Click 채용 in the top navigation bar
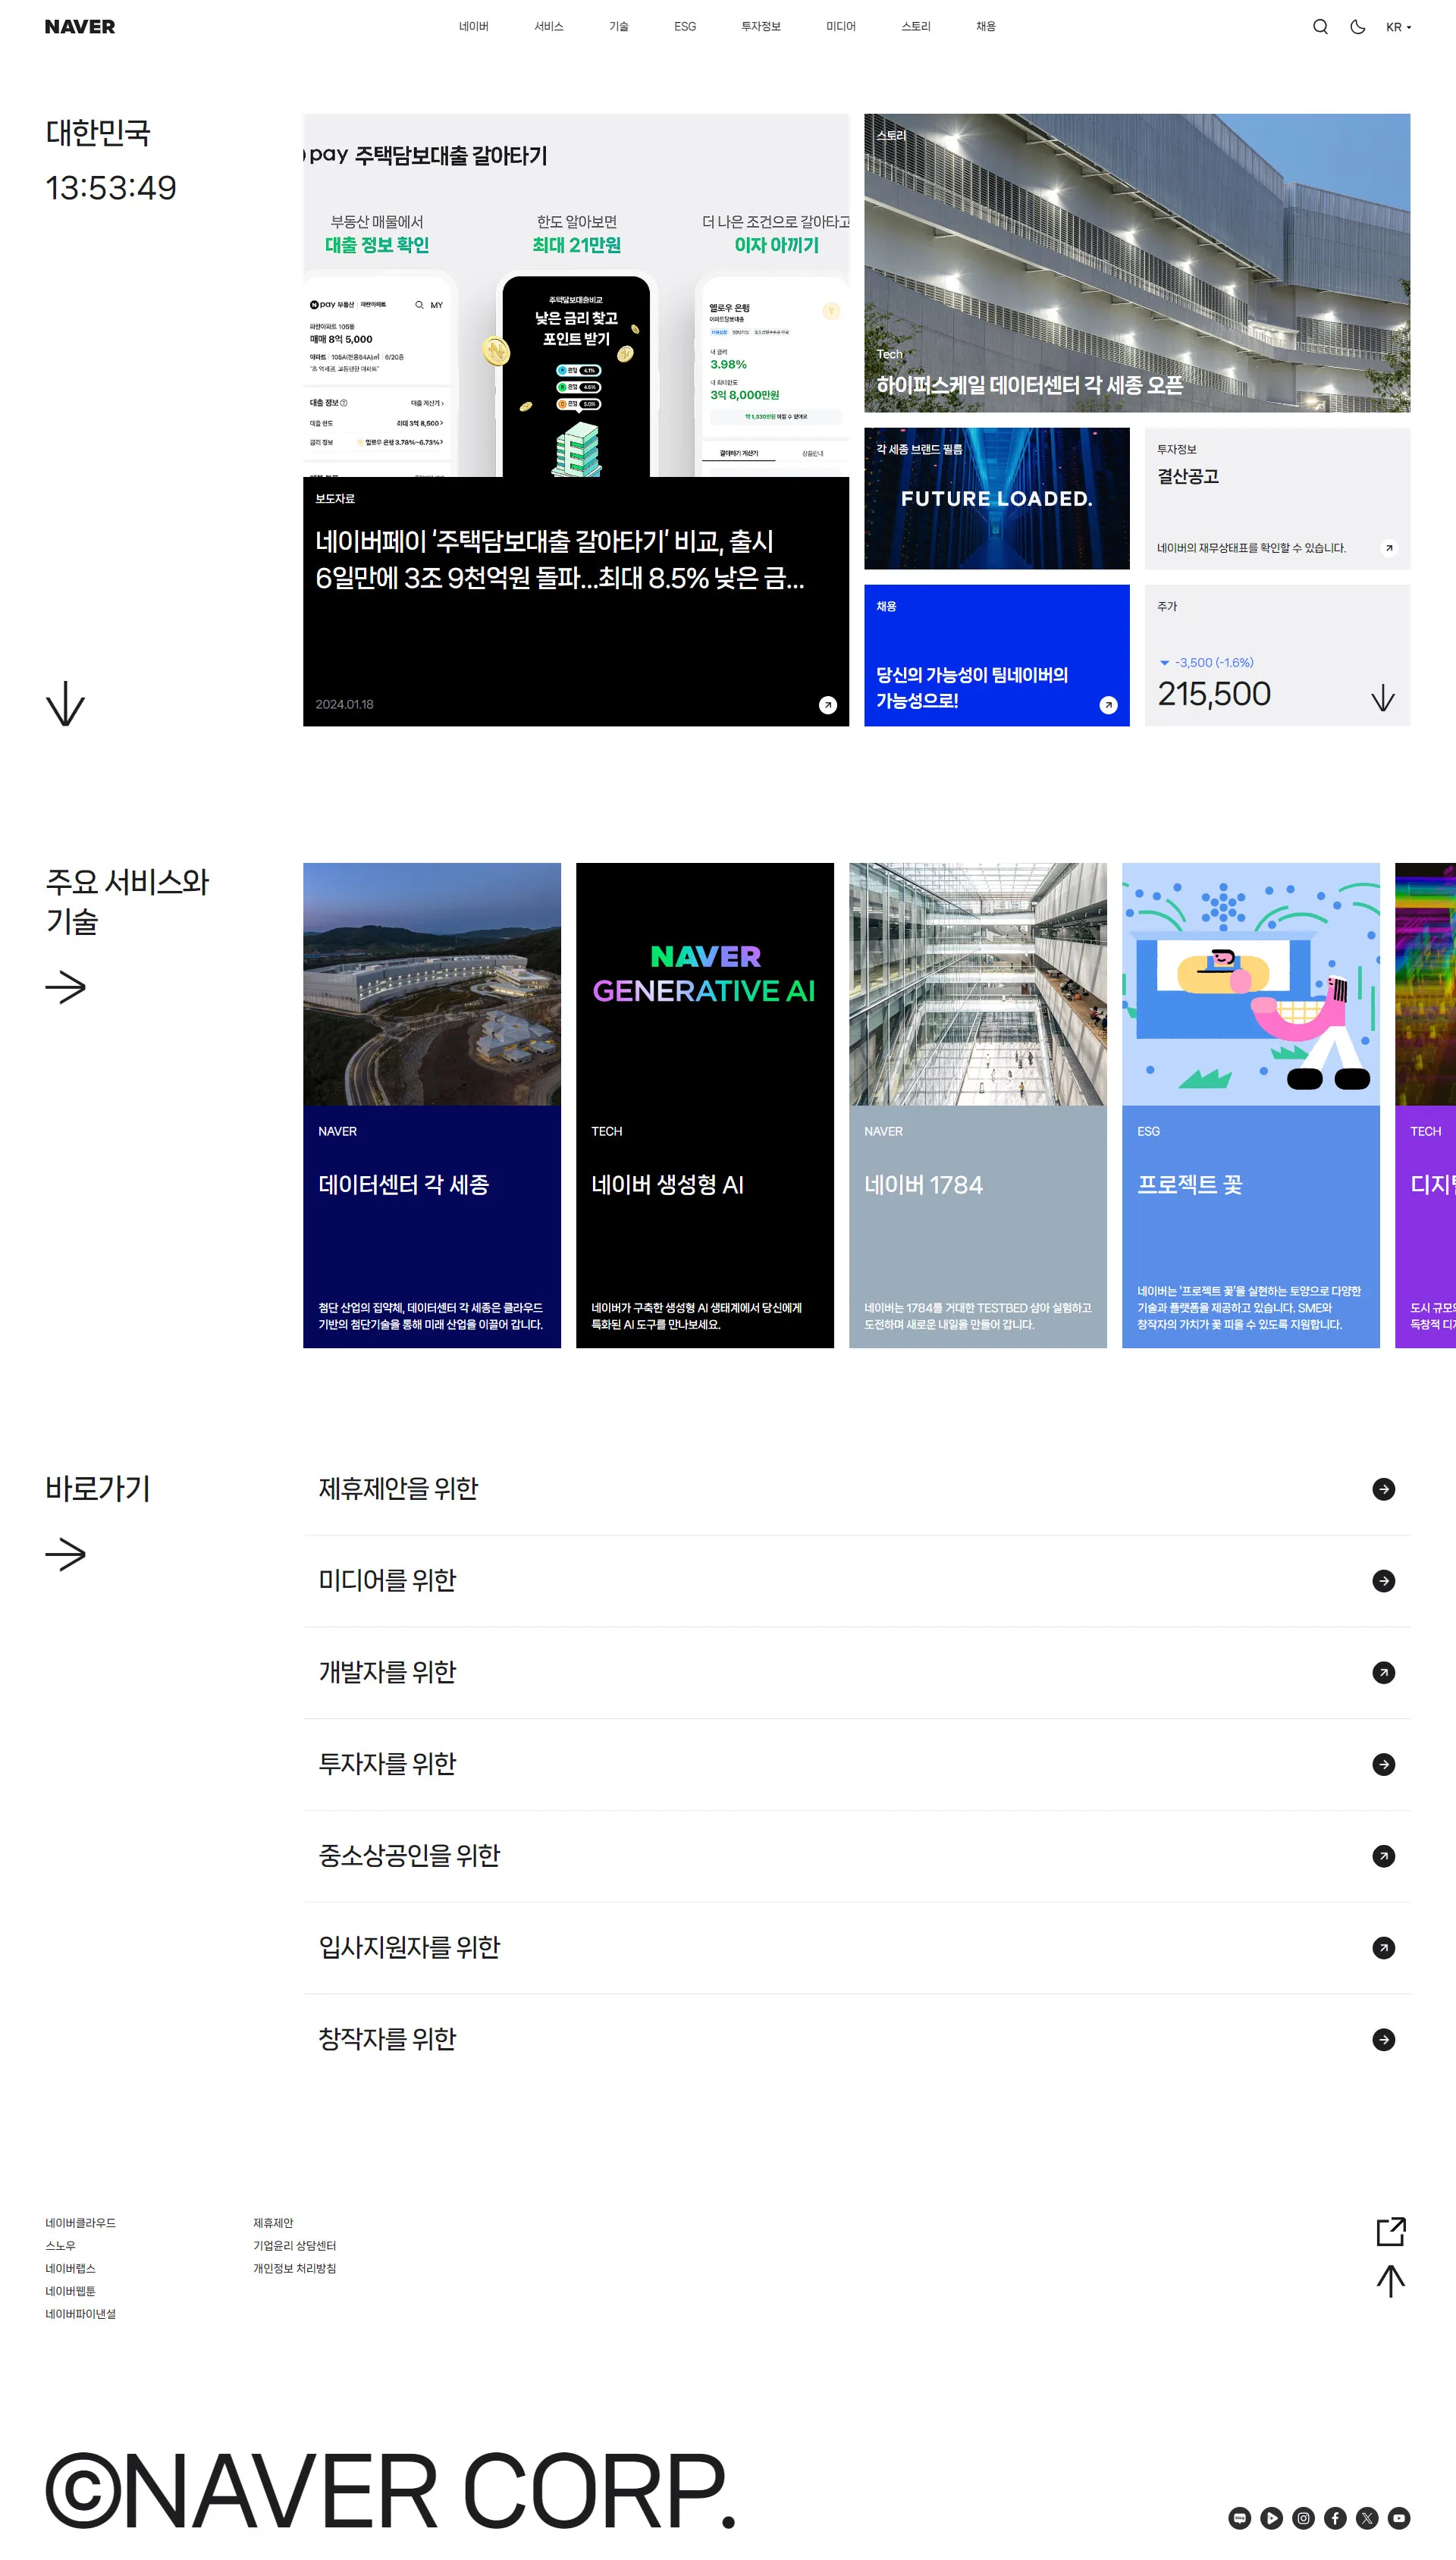 coord(986,27)
